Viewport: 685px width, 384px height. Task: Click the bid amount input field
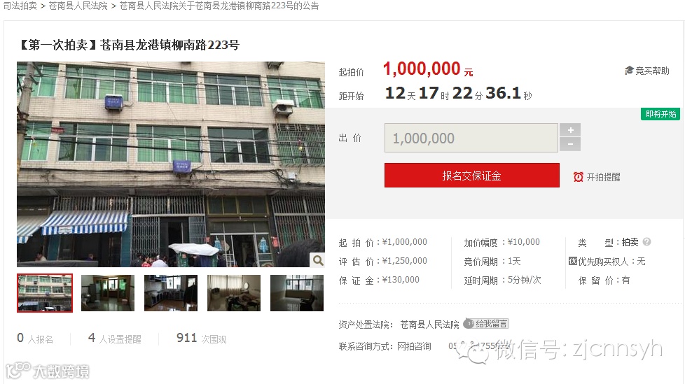[471, 138]
